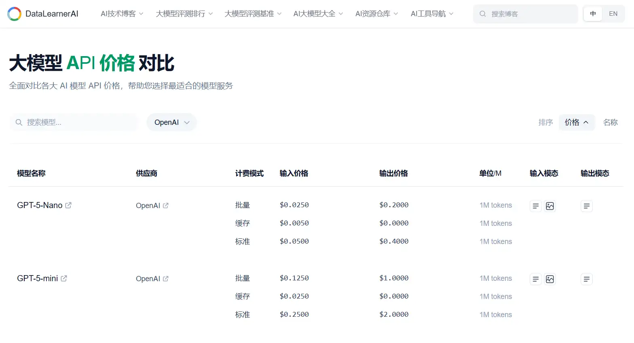The image size is (634, 343).
Task: Open the GPT-5-Nano model link
Action: pos(40,205)
